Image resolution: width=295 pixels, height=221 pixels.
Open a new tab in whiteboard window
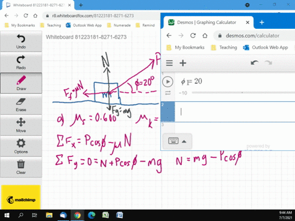[x=81, y=5]
